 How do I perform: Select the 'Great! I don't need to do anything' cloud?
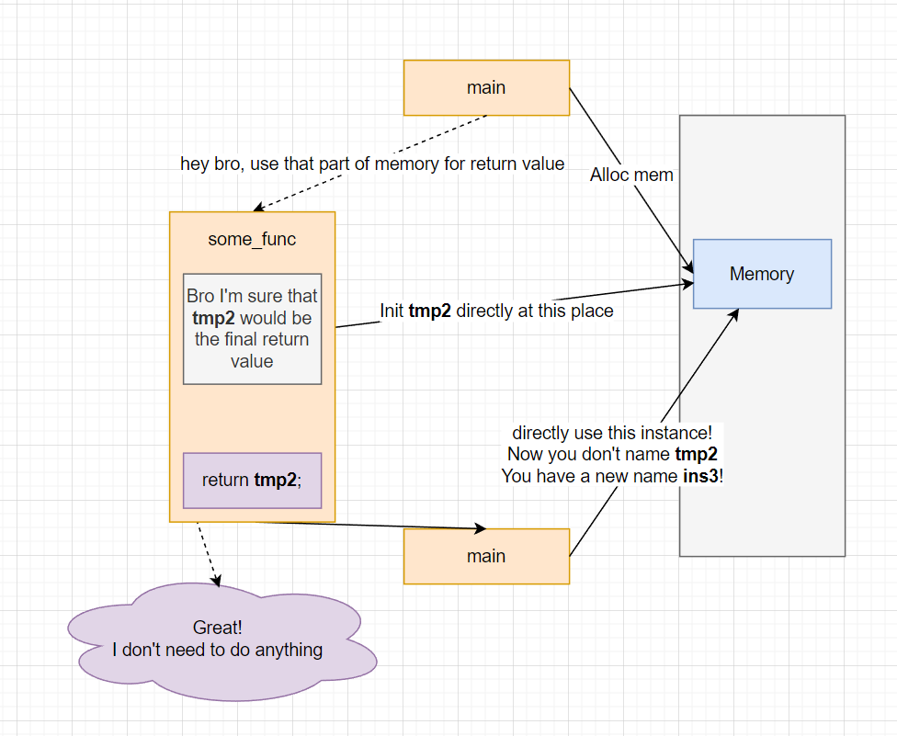[222, 640]
